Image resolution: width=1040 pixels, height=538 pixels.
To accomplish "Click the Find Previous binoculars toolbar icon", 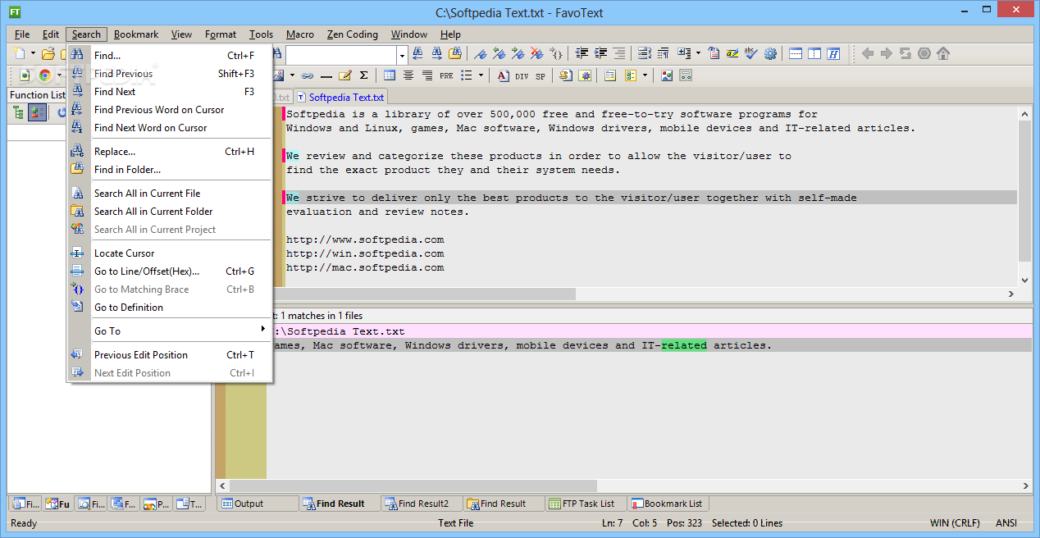I will tap(417, 54).
